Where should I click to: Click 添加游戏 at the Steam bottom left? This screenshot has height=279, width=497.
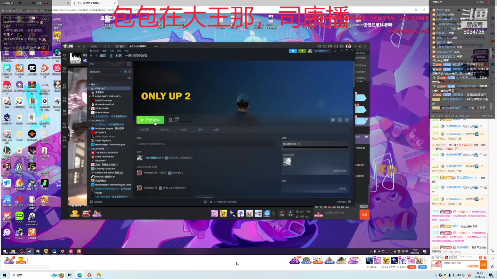96,202
